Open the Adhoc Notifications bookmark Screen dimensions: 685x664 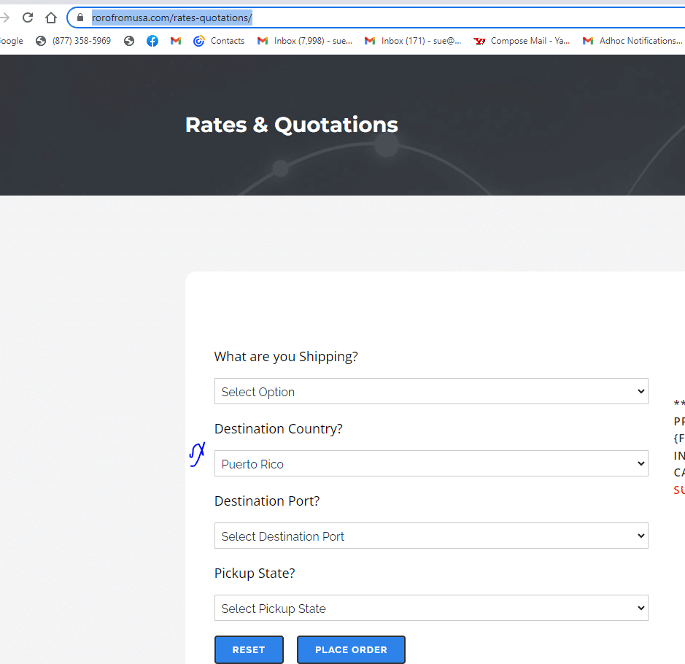(632, 41)
